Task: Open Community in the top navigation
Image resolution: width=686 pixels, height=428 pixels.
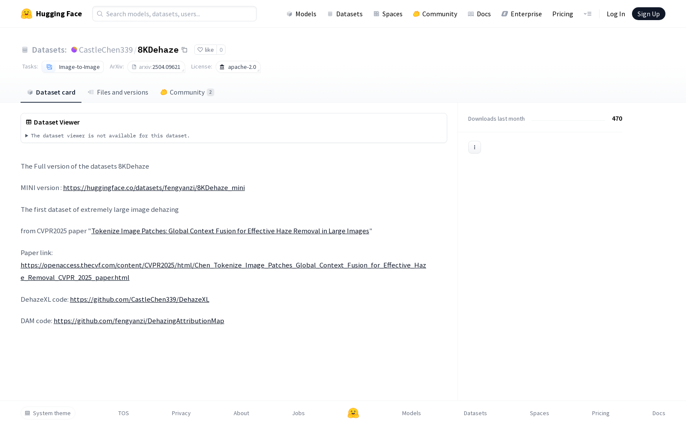Action: coord(435,14)
